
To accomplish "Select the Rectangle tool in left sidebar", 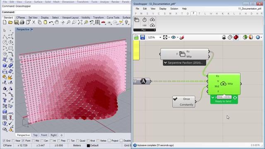I will tap(11, 48).
